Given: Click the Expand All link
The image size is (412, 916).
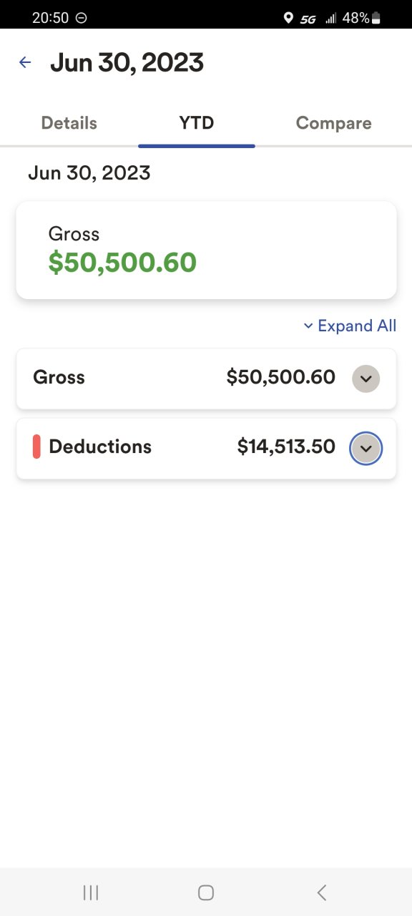Looking at the screenshot, I should click(x=350, y=326).
